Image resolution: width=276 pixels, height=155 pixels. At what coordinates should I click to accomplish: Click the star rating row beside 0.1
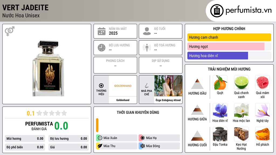pos(52,113)
